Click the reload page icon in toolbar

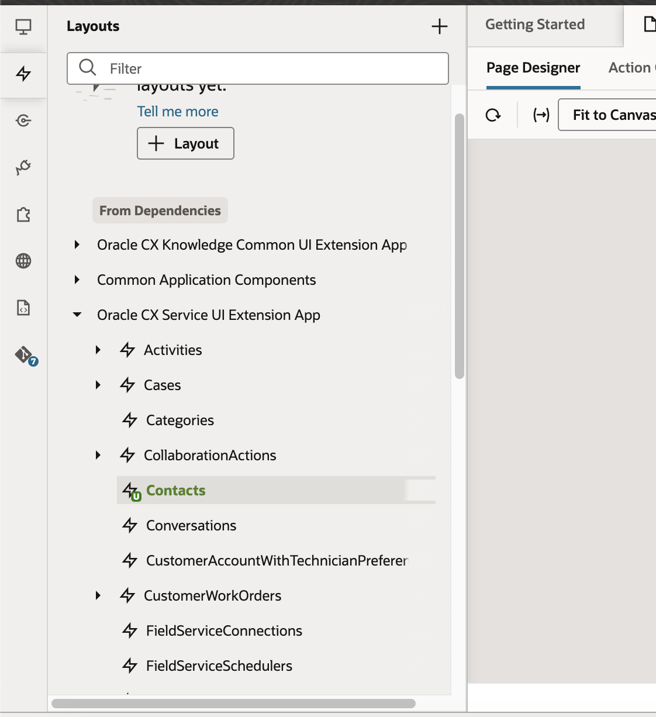coord(493,115)
